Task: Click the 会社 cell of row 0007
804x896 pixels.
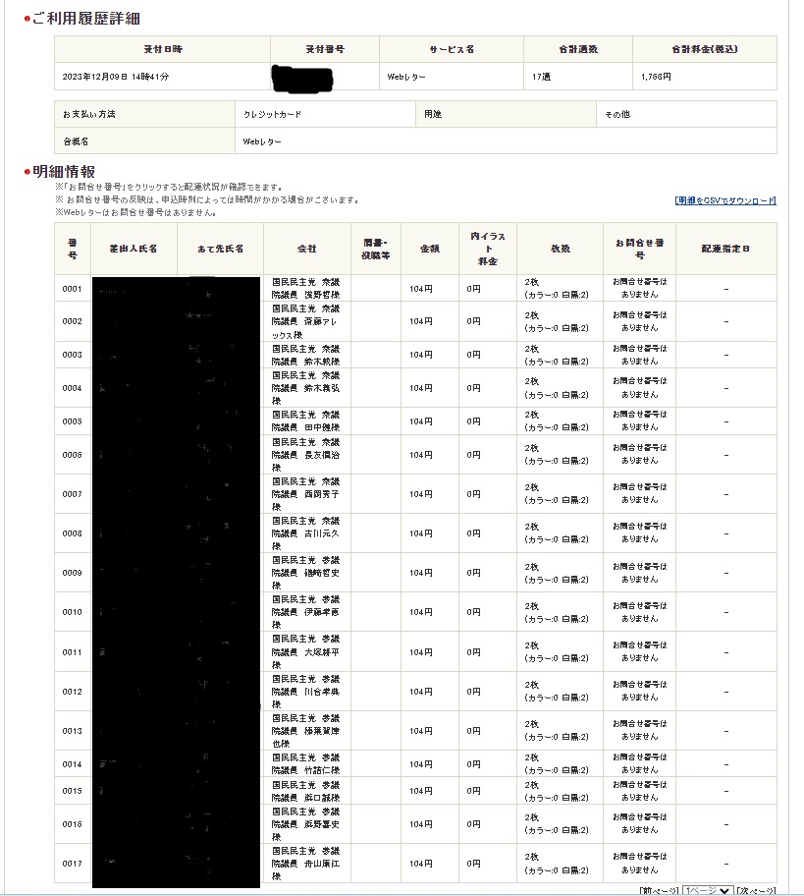Action: (306, 494)
